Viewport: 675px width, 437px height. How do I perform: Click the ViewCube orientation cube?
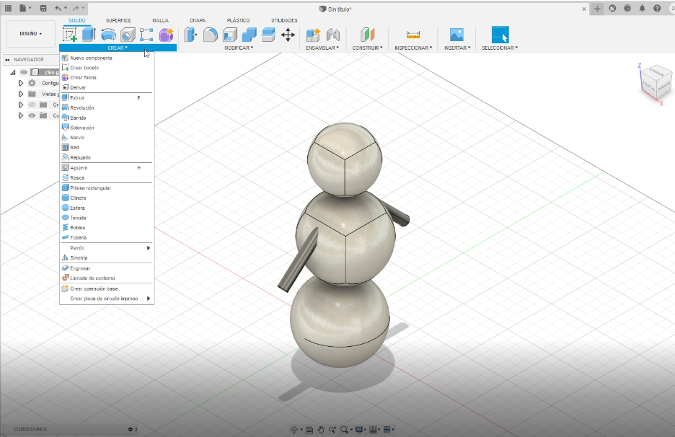pyautogui.click(x=656, y=83)
